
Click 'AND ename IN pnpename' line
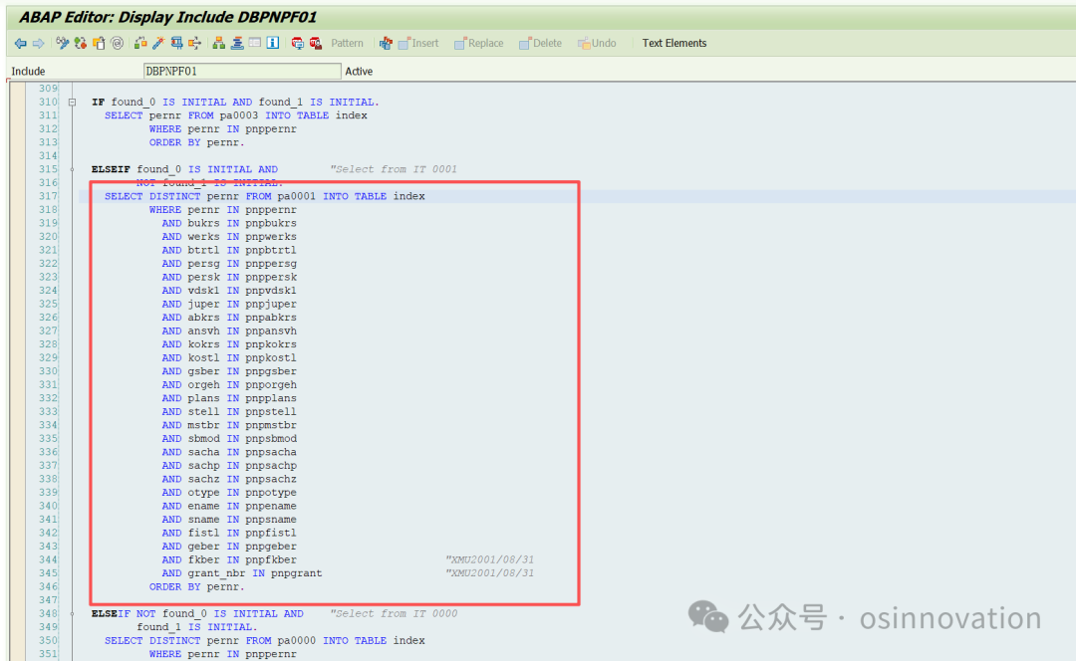point(229,506)
